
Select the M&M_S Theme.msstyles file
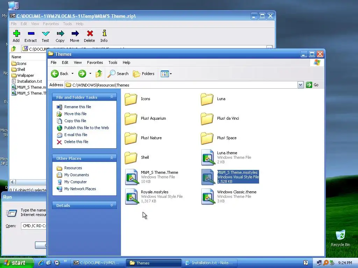point(230,177)
